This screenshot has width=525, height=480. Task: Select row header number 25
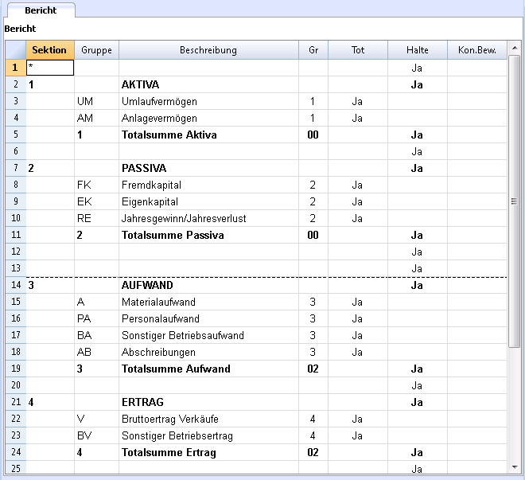(15, 467)
